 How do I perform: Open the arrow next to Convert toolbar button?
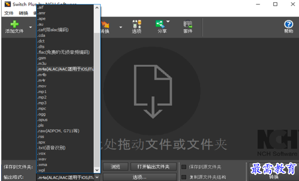(121, 27)
